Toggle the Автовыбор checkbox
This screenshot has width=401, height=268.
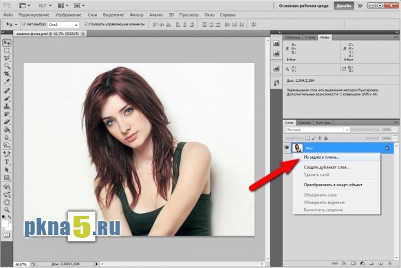pos(24,24)
